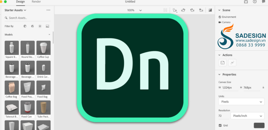Viewport: 268px width, 130px height.
Task: Select the Food Pouch model
Action: pyautogui.click(x=27, y=89)
